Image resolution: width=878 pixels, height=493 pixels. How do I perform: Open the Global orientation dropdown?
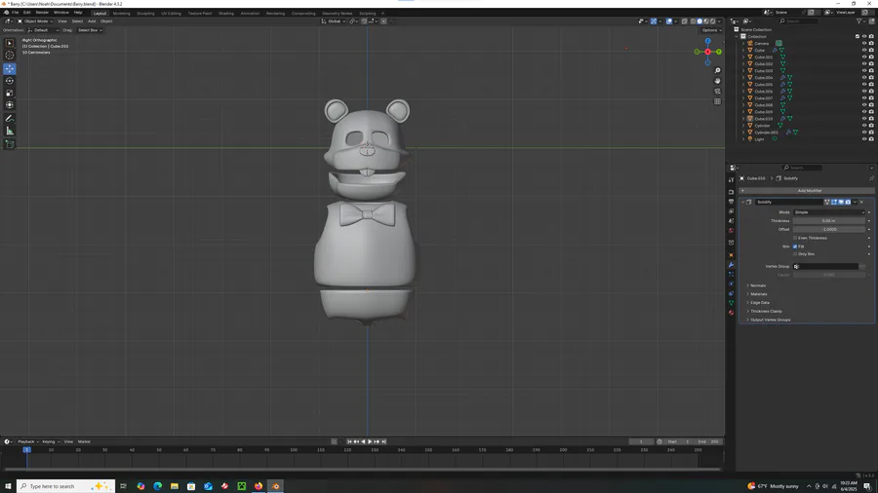pos(334,21)
